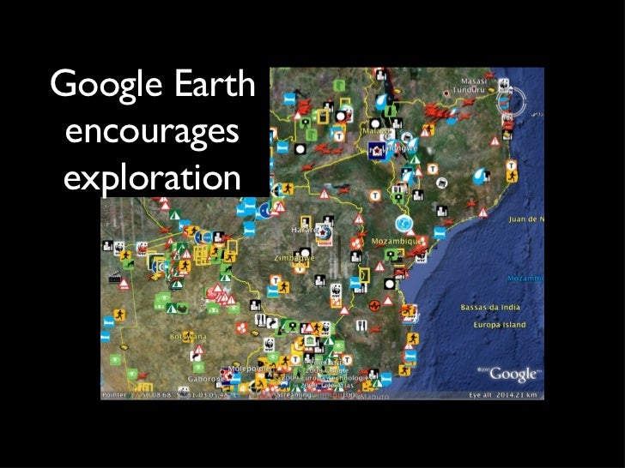Open the WWF panda icon south of Zimbabwe label
The width and height of the screenshot is (625, 468).
336,290
